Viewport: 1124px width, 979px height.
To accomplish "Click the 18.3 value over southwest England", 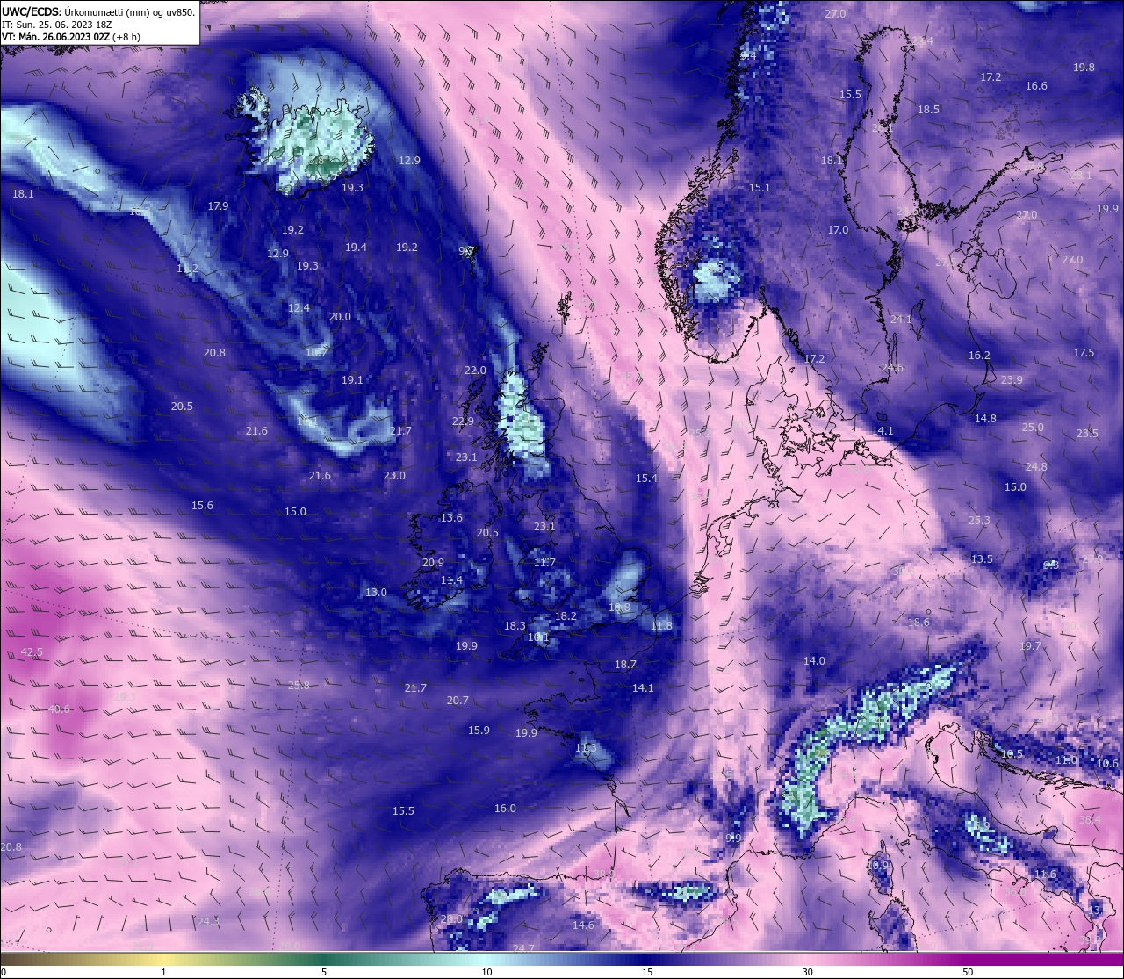I will (x=515, y=626).
